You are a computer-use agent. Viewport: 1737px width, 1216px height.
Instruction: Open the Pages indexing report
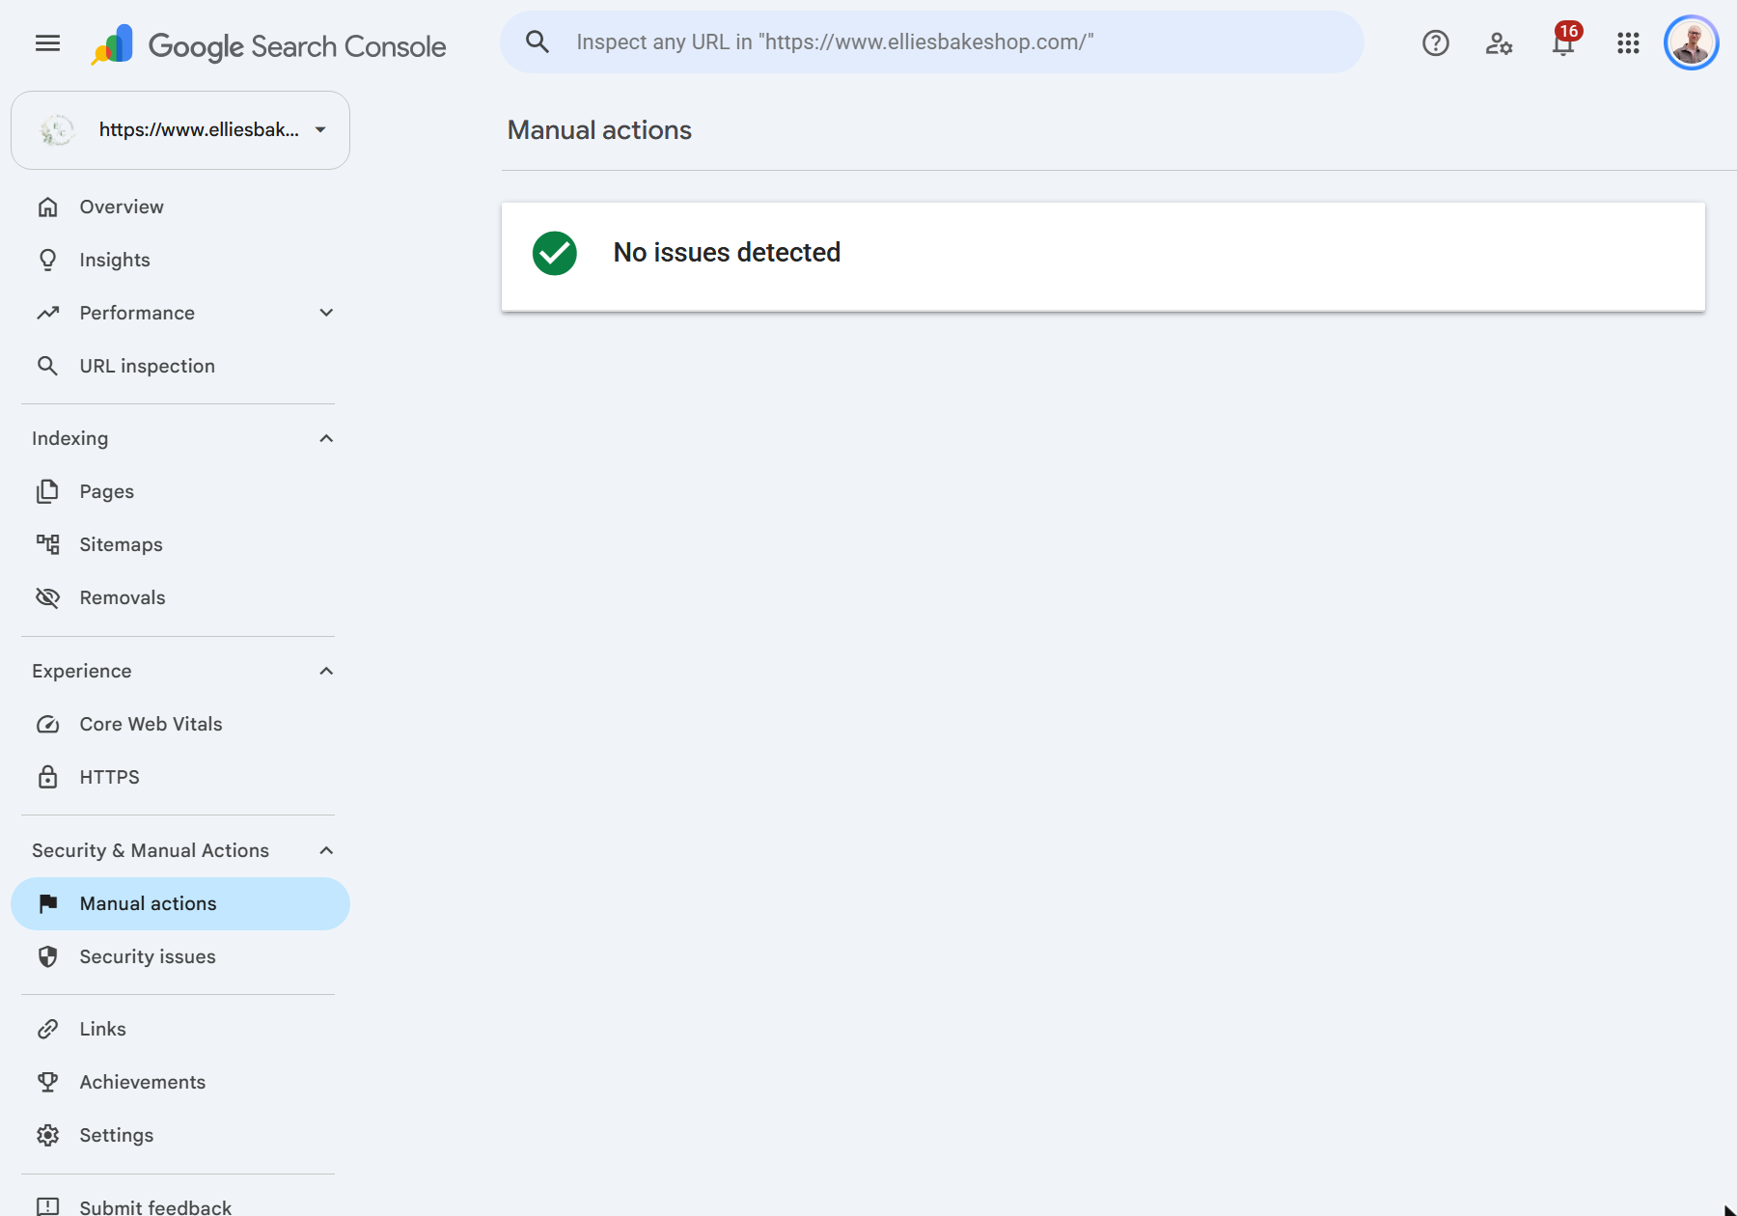[x=107, y=491]
